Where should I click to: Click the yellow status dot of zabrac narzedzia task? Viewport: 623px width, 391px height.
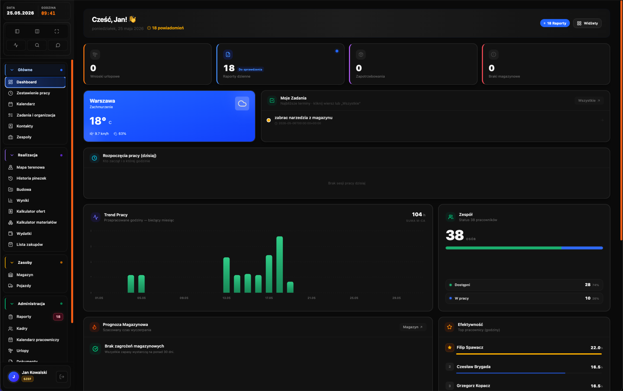point(269,120)
